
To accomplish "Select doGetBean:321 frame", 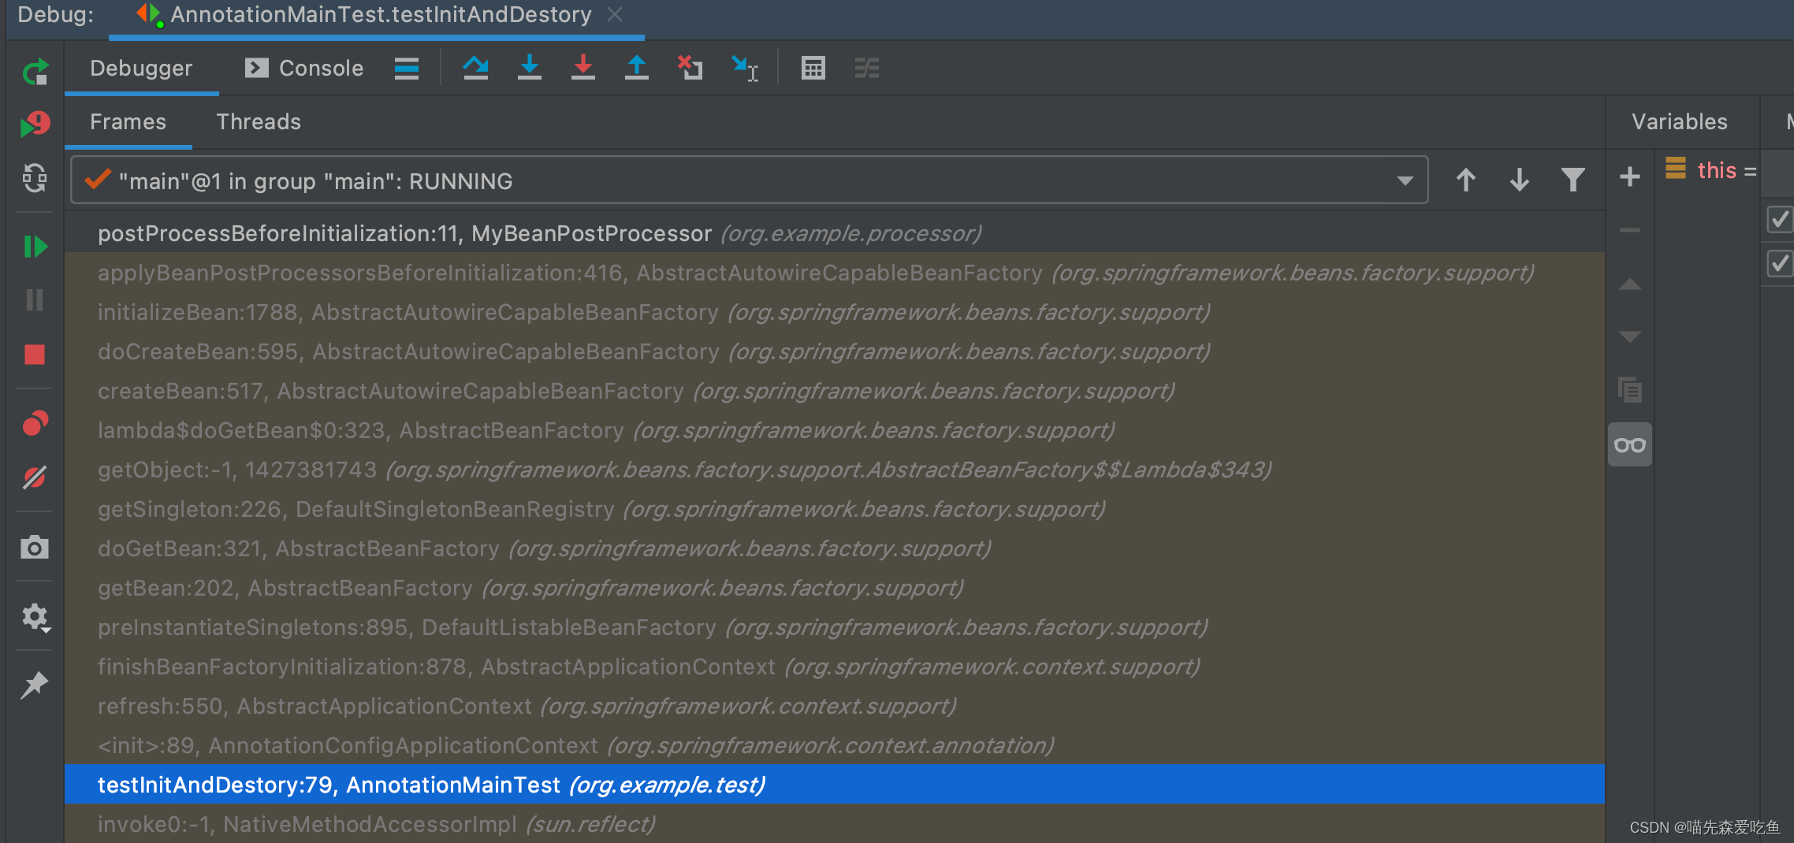I will [834, 548].
